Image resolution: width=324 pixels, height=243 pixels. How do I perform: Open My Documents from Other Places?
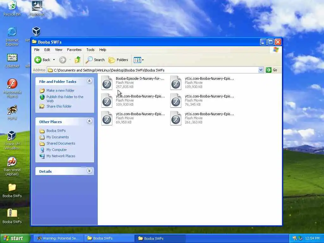(x=58, y=137)
